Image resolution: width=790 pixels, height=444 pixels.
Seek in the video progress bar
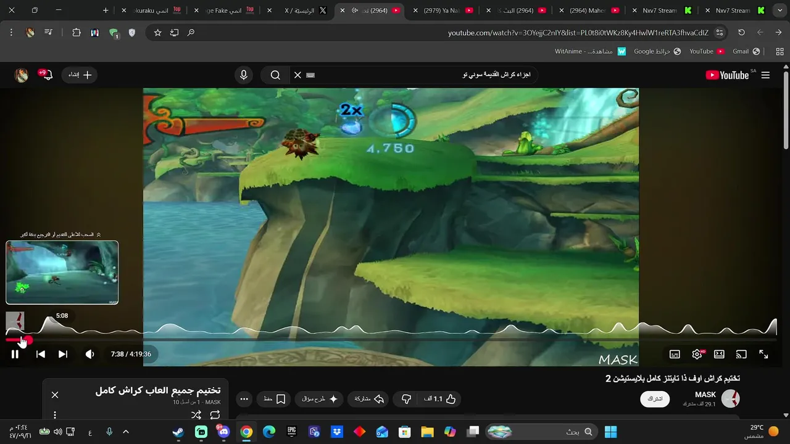coord(391,340)
